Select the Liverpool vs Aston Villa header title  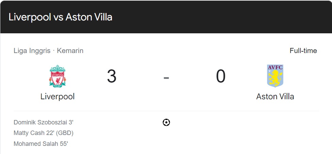click(x=60, y=17)
